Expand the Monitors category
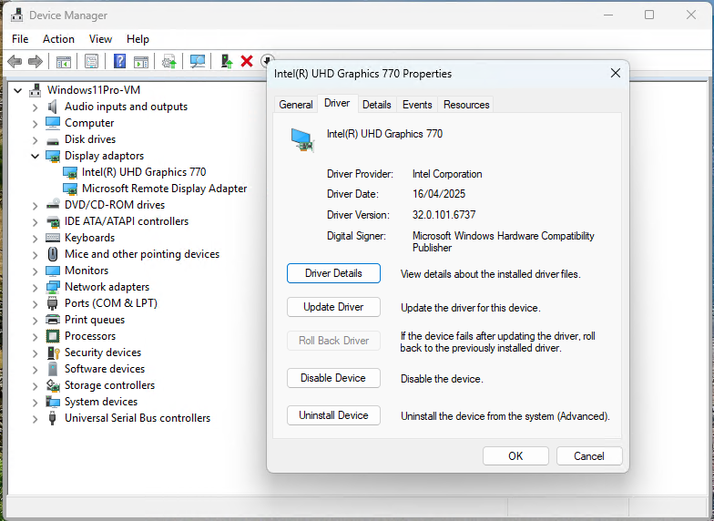The height and width of the screenshot is (521, 714). point(35,271)
